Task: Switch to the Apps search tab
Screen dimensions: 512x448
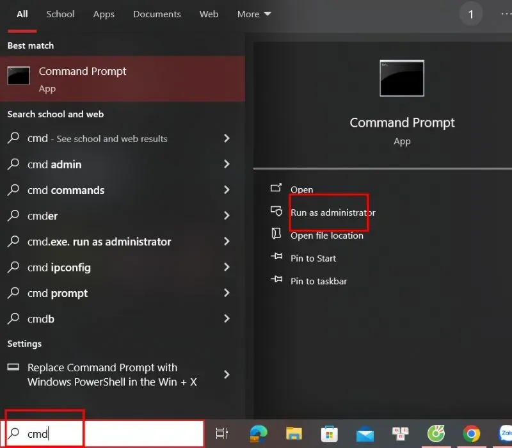Action: [x=104, y=14]
